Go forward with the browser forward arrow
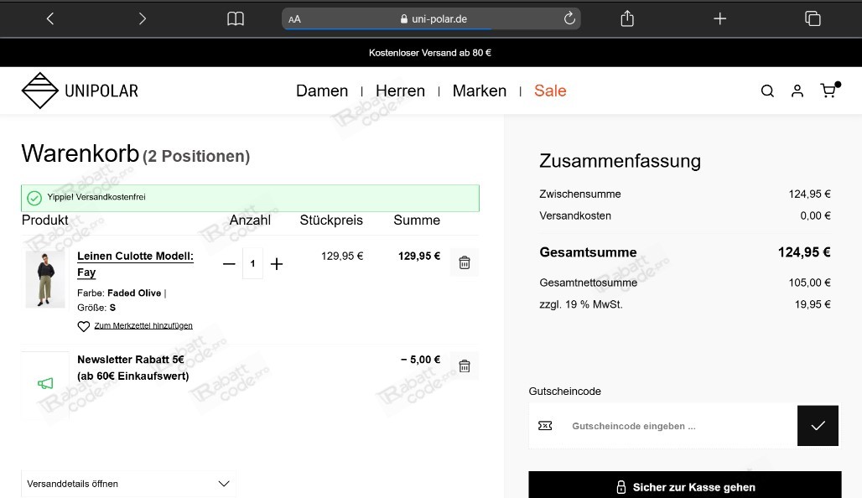The width and height of the screenshot is (862, 498). (x=143, y=18)
